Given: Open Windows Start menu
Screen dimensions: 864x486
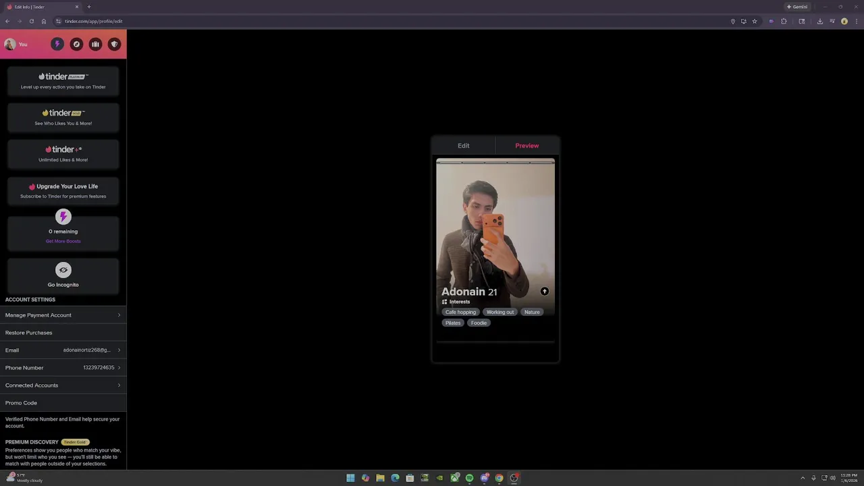Looking at the screenshot, I should pyautogui.click(x=350, y=478).
